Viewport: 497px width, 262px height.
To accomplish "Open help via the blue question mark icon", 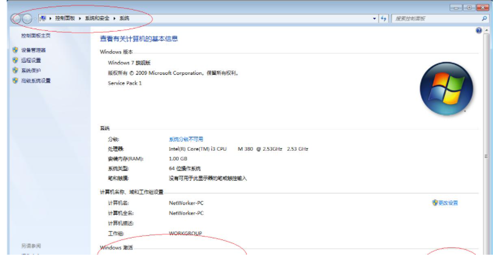I will (x=479, y=30).
